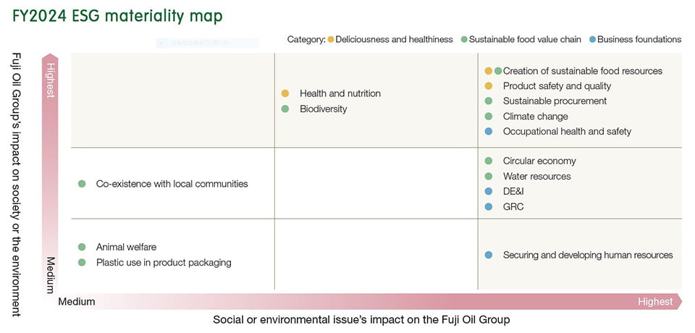Click the horizontal axis title about impact on Fuji Oil Group
The image size is (695, 333).
click(x=361, y=320)
